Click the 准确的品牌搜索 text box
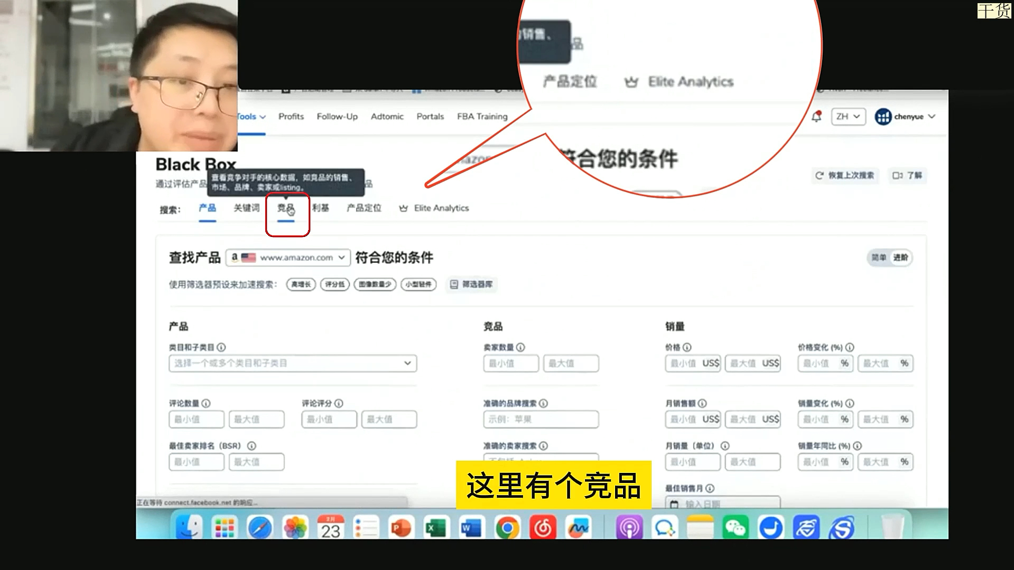The image size is (1014, 570). click(x=541, y=419)
